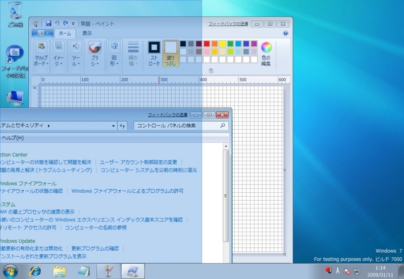Open インストールされた更新プログラムを表示 link
Screen dimensions: 404x279
point(43,256)
